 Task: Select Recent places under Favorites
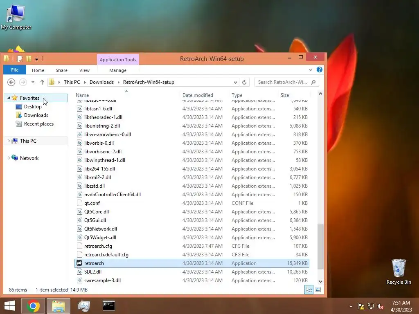coord(38,123)
